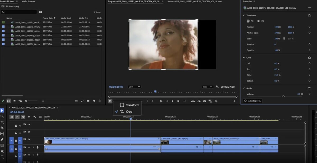Collapse the Audio section
317x163 pixels.
(244, 88)
